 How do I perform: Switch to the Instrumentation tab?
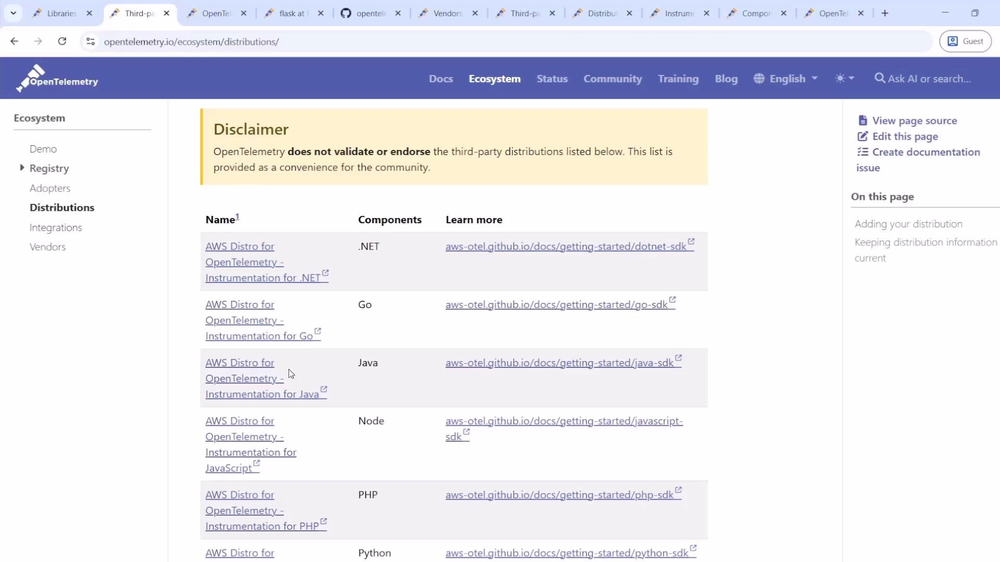[x=679, y=14]
